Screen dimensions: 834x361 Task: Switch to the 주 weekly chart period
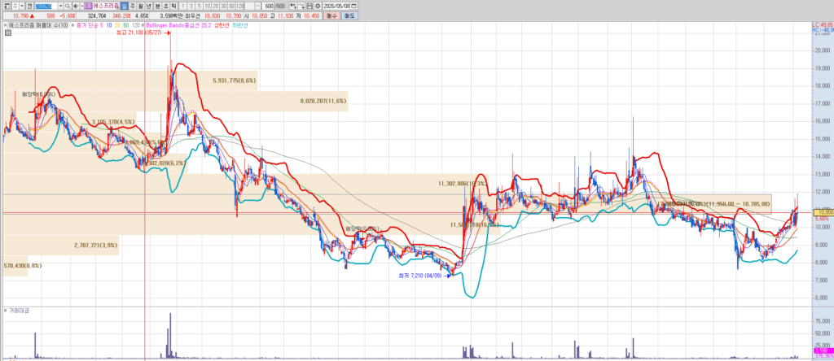click(133, 6)
